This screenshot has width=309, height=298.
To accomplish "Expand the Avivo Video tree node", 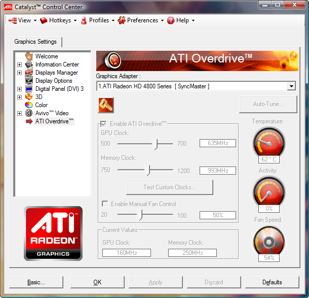I will click(x=19, y=113).
